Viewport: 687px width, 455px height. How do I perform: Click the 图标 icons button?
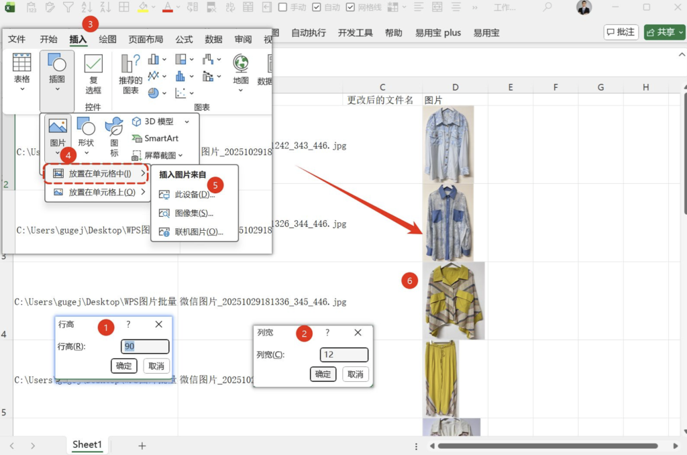114,136
